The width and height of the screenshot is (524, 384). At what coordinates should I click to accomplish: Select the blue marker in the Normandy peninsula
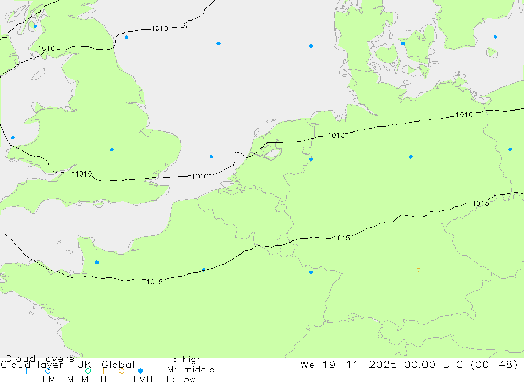[x=96, y=262]
